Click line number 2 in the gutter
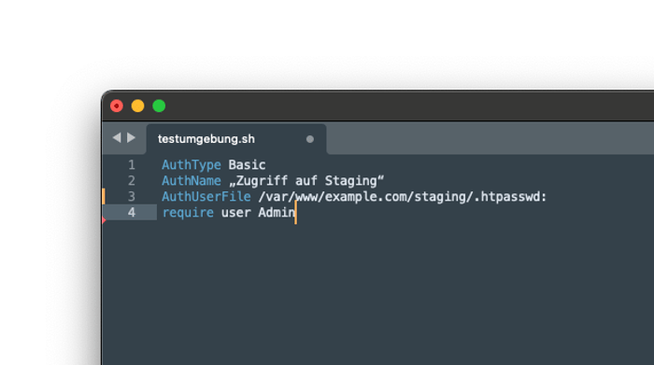 tap(132, 181)
